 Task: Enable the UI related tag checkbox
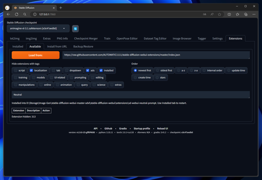[52, 78]
